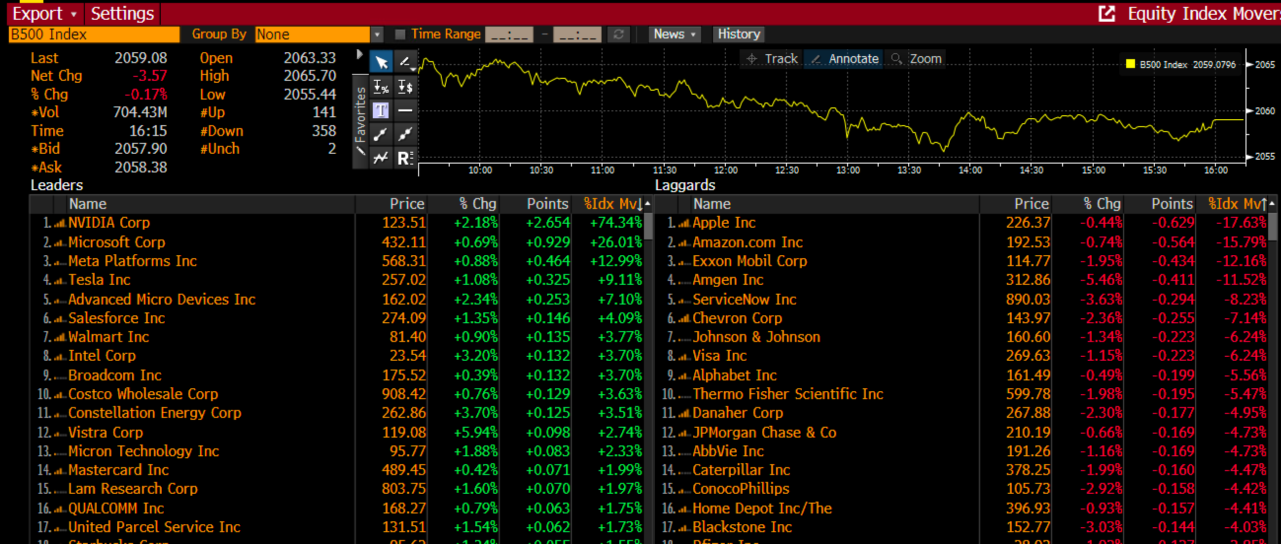Click the Time Range start time field

[x=509, y=34]
